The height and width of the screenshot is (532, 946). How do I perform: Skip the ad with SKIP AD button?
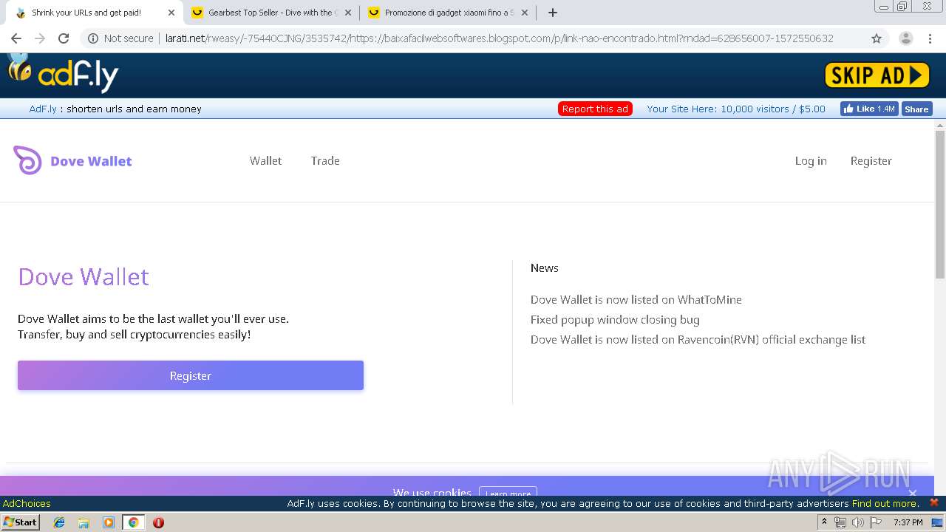click(x=877, y=75)
